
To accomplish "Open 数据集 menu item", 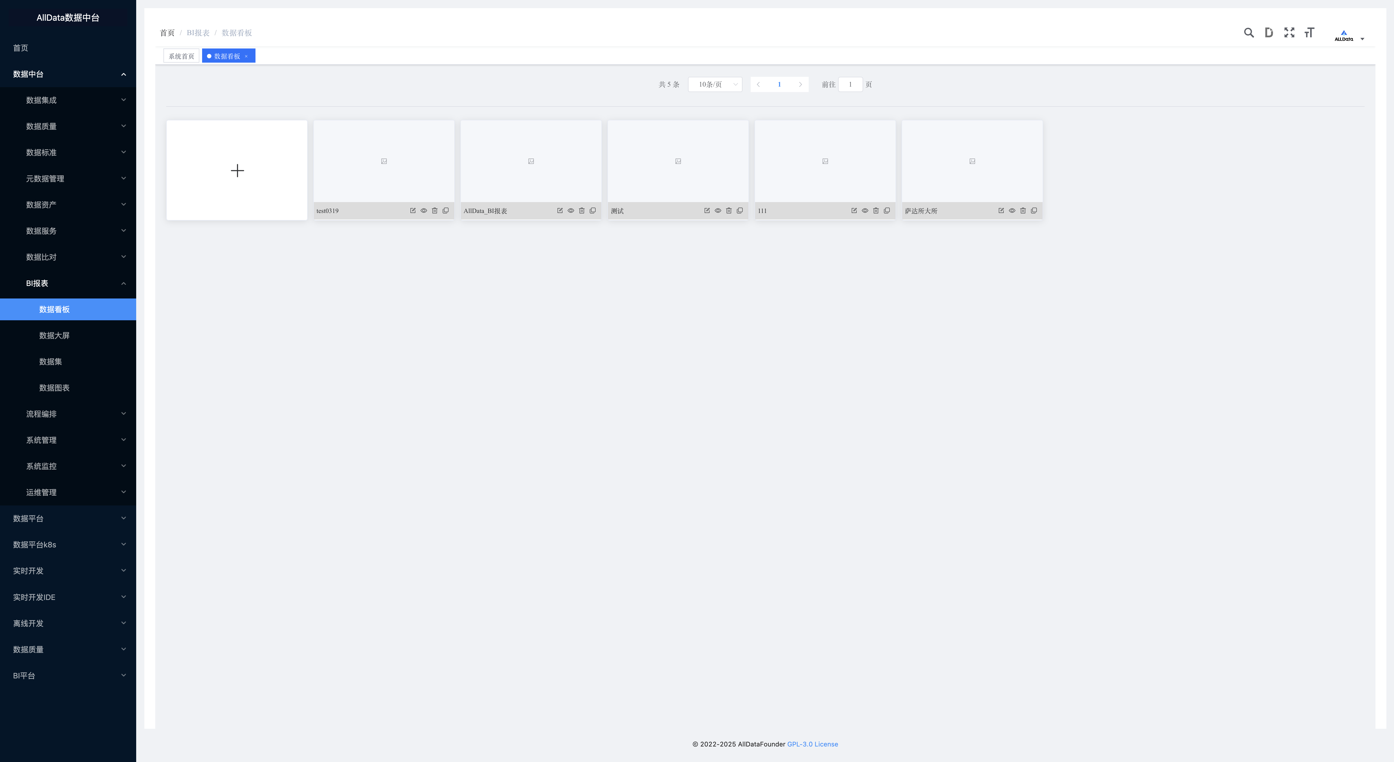I will tap(68, 361).
